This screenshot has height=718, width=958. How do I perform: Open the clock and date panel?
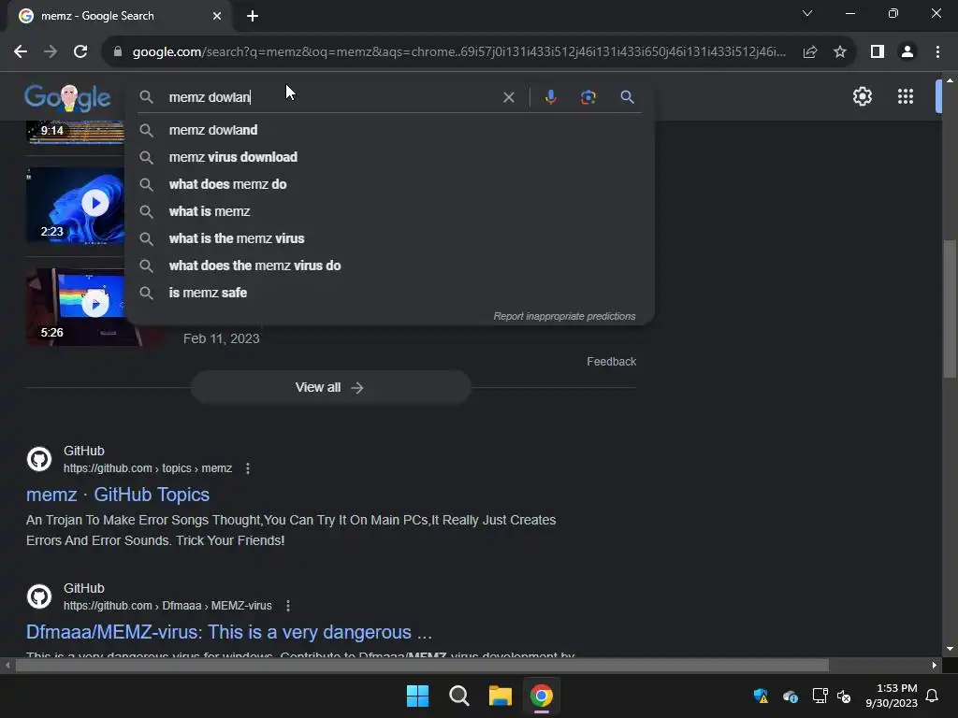892,696
